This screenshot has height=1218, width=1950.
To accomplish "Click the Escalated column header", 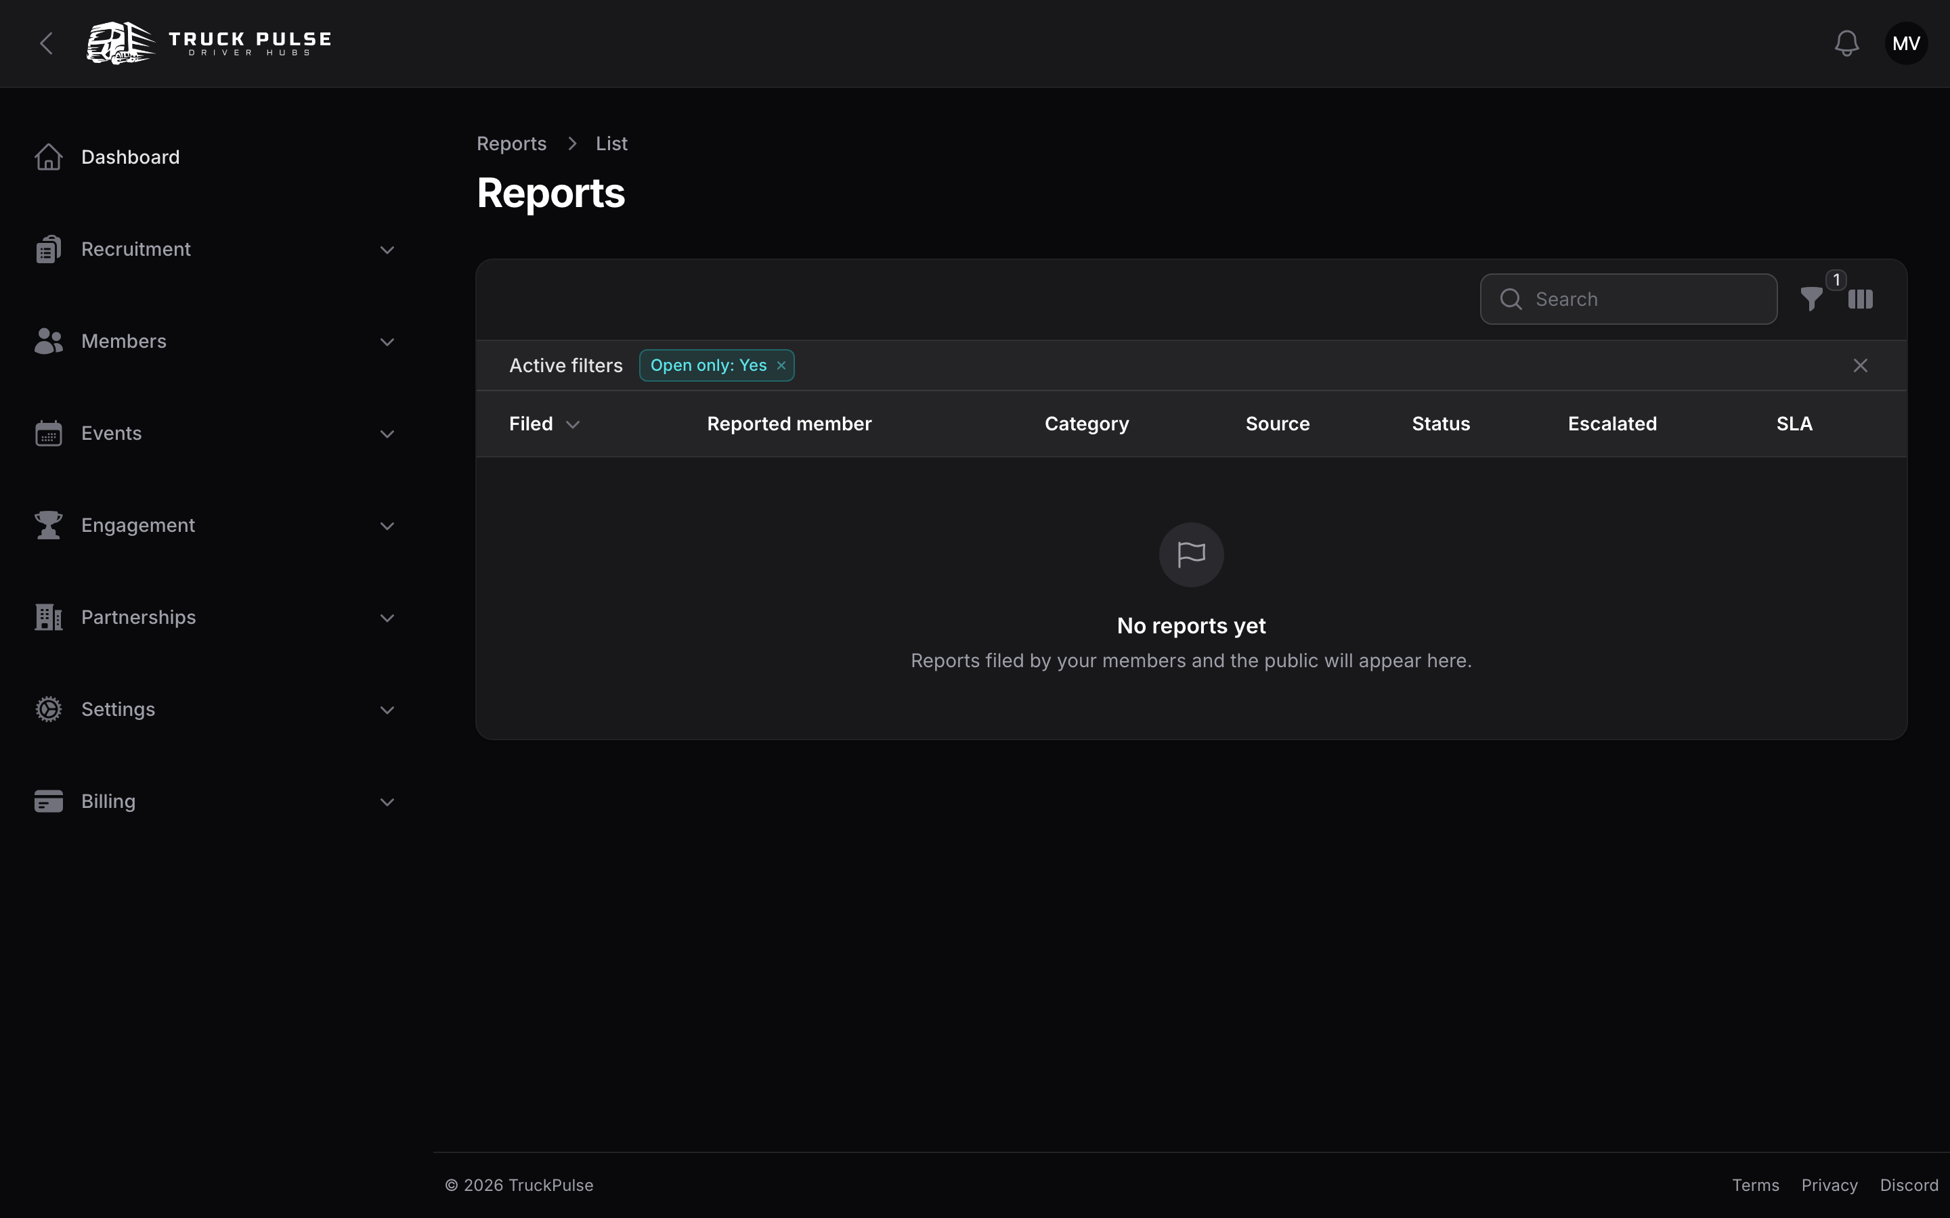I will (x=1612, y=424).
